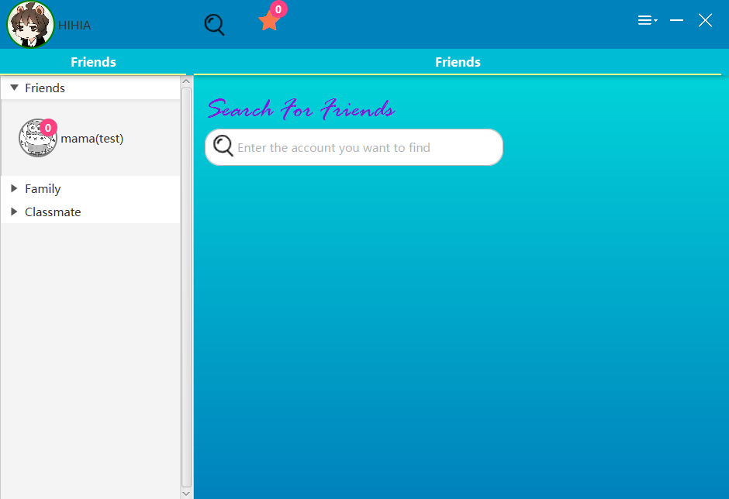Close the chat window
Image resolution: width=729 pixels, height=499 pixels.
point(705,20)
